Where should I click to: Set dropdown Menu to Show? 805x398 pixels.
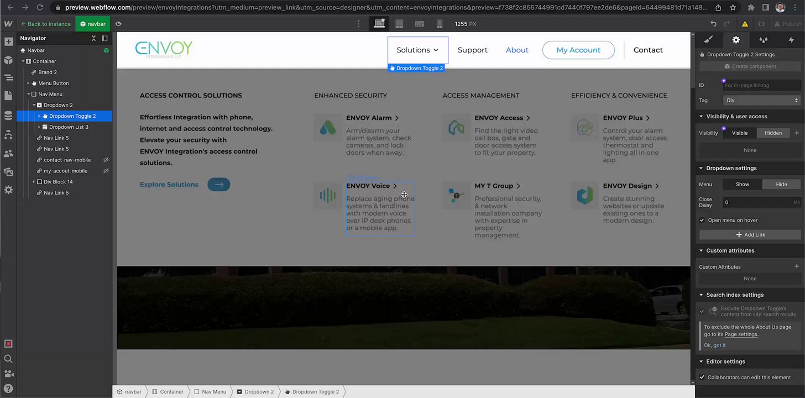743,184
